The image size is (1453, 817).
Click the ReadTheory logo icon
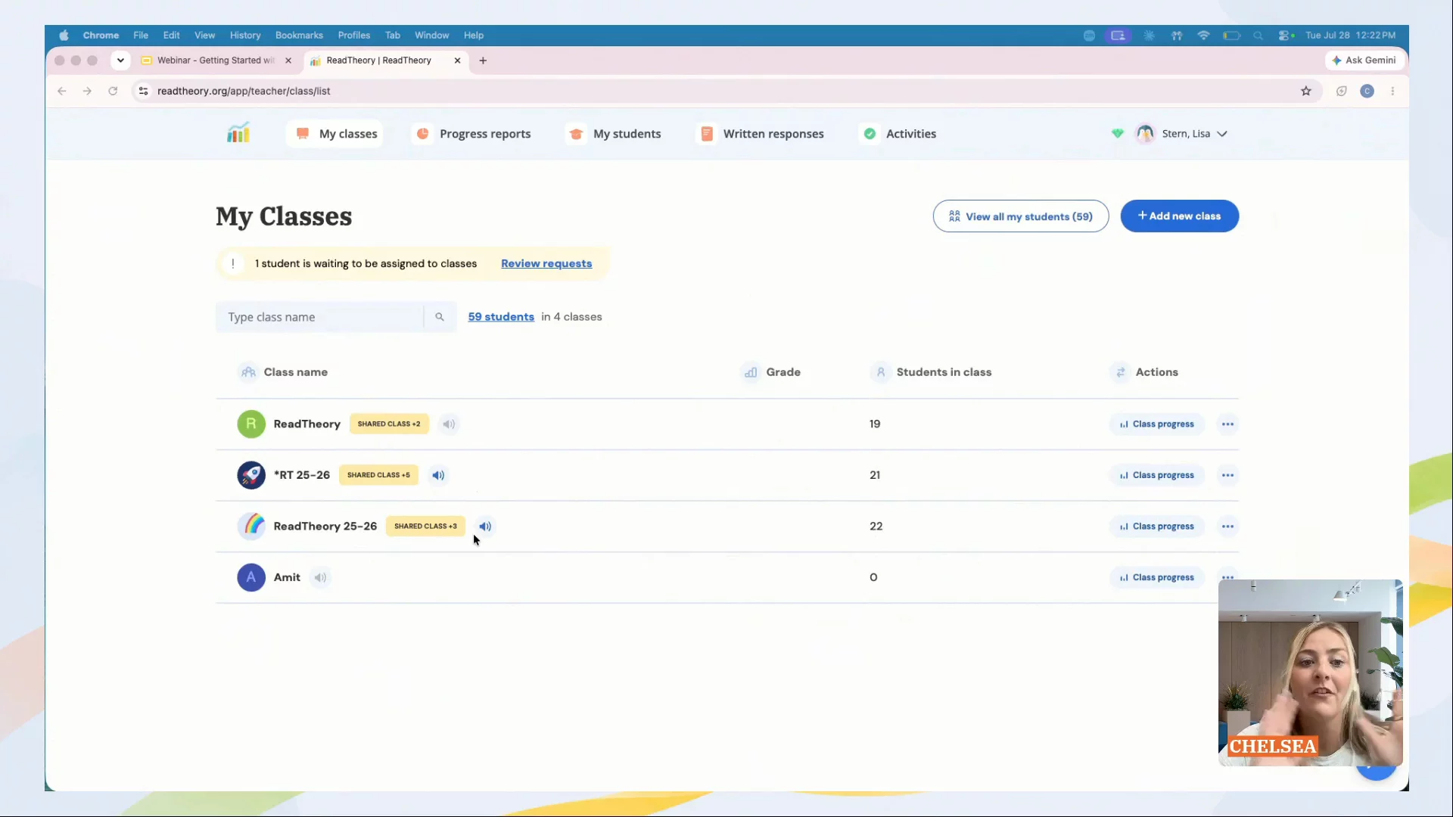pos(238,133)
